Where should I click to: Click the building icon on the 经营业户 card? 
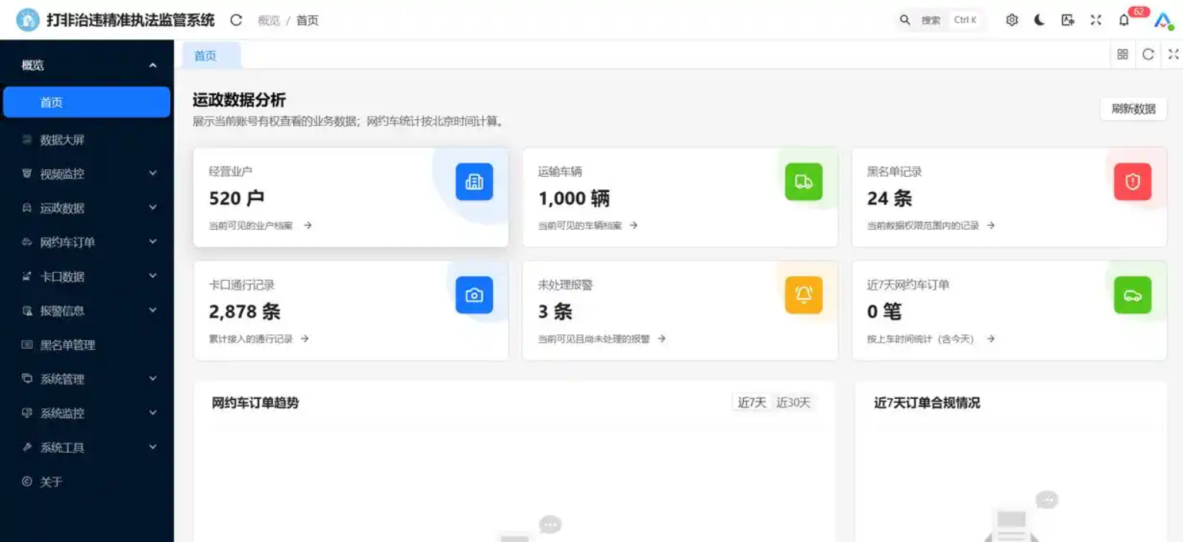474,182
